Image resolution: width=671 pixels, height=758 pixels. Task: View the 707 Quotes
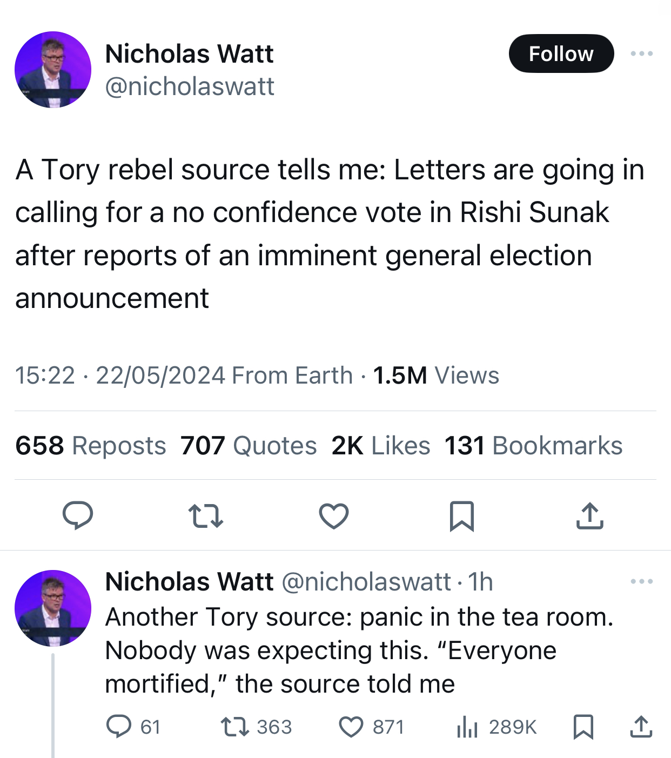[x=249, y=446]
